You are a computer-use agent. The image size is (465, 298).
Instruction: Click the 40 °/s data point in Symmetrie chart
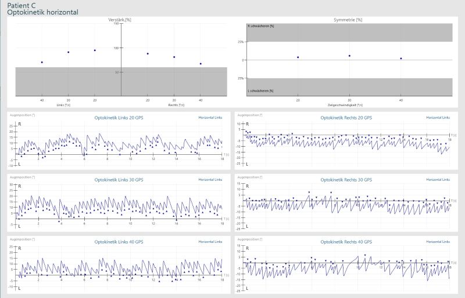pos(401,59)
